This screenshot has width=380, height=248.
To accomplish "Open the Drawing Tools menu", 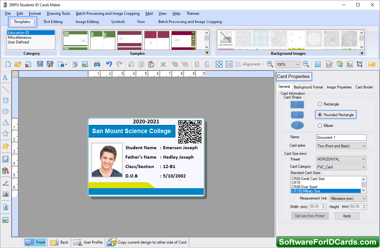I will (x=58, y=14).
